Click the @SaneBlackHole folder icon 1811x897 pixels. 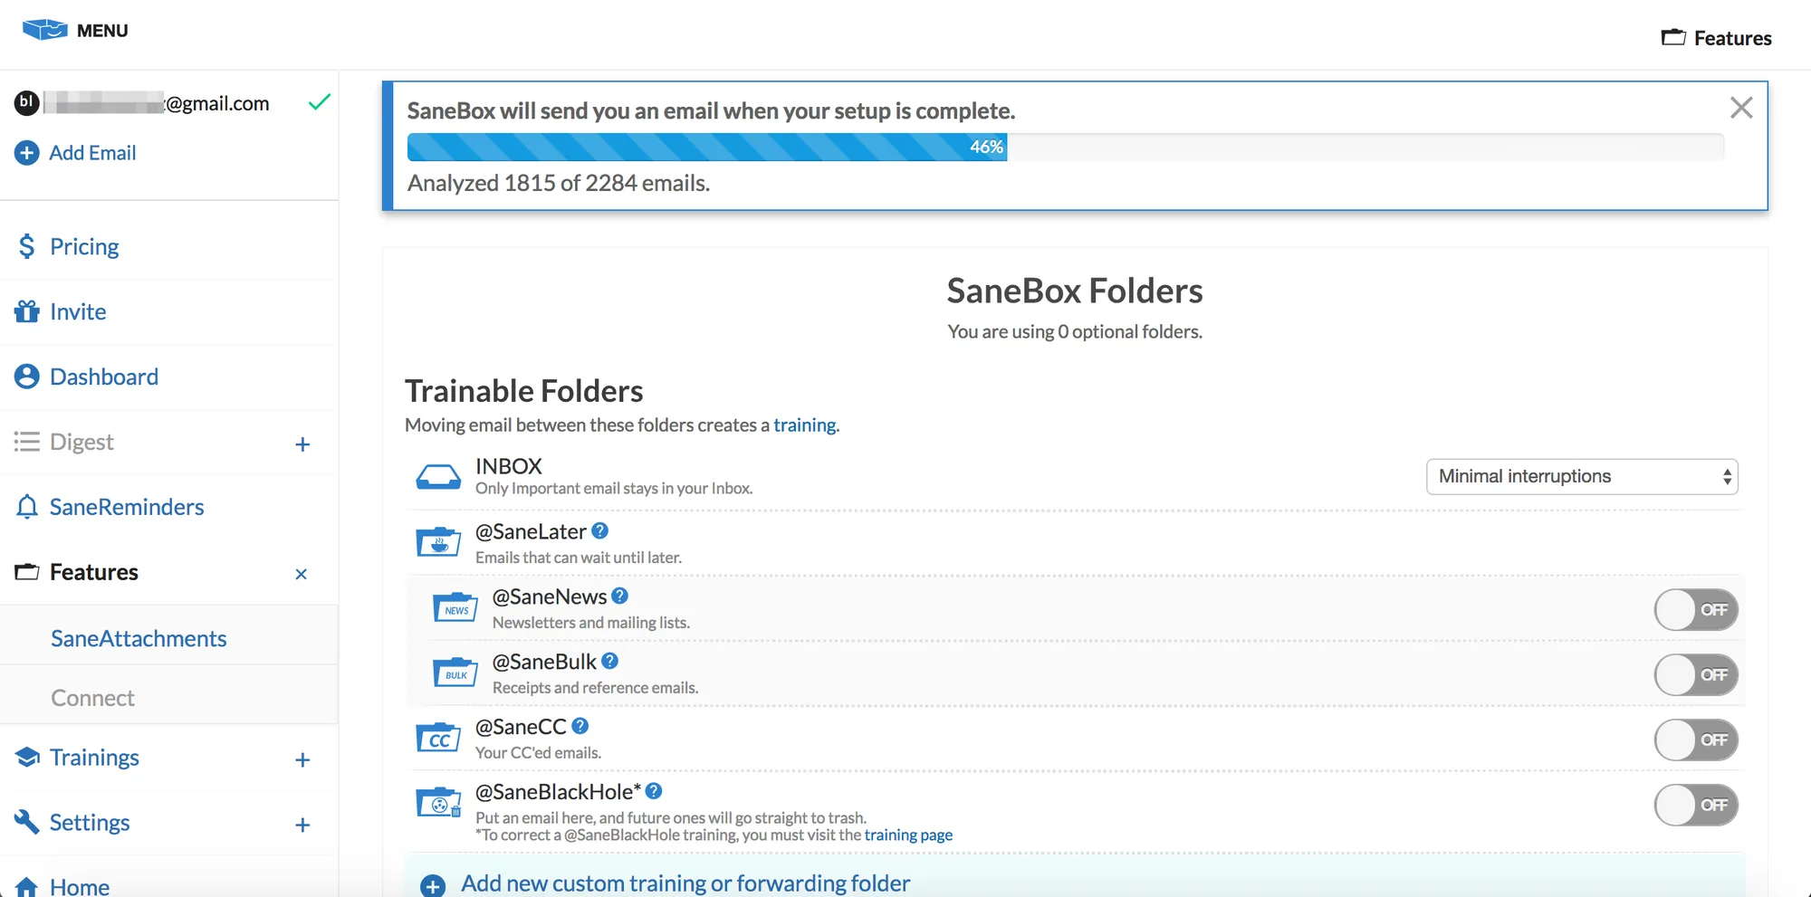tap(438, 802)
